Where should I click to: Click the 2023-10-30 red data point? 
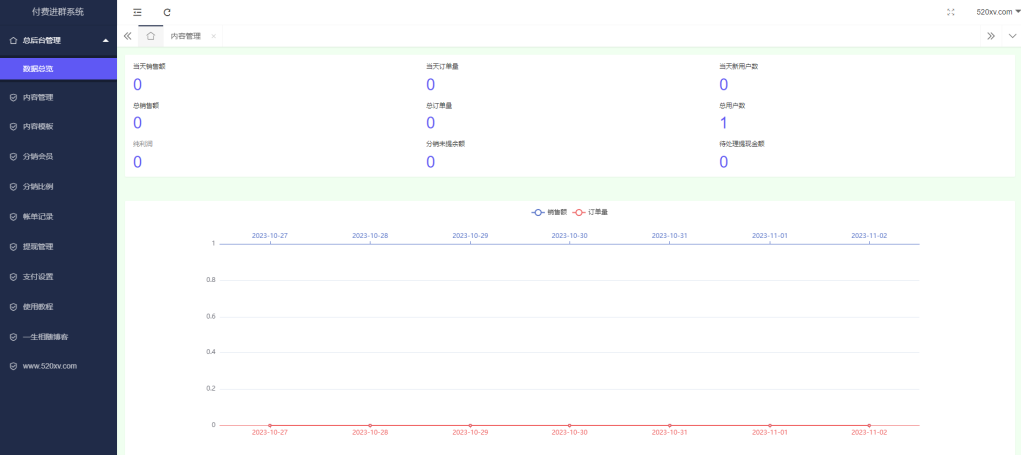570,425
